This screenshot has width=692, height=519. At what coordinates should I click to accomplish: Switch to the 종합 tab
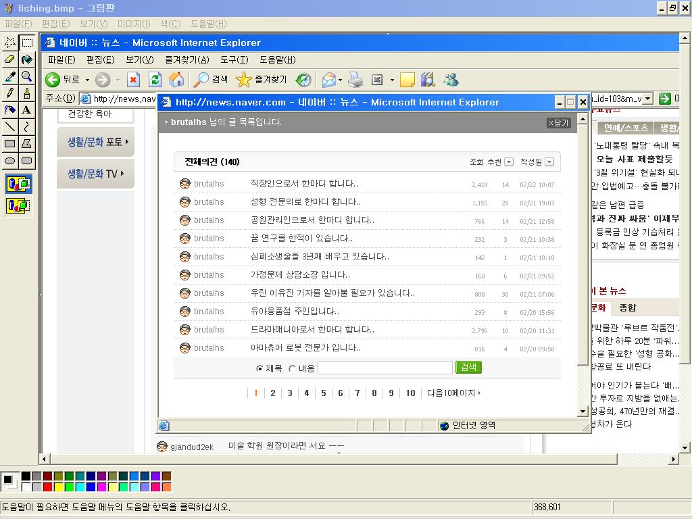[x=628, y=307]
